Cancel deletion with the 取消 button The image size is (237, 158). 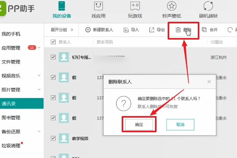pos(180,125)
